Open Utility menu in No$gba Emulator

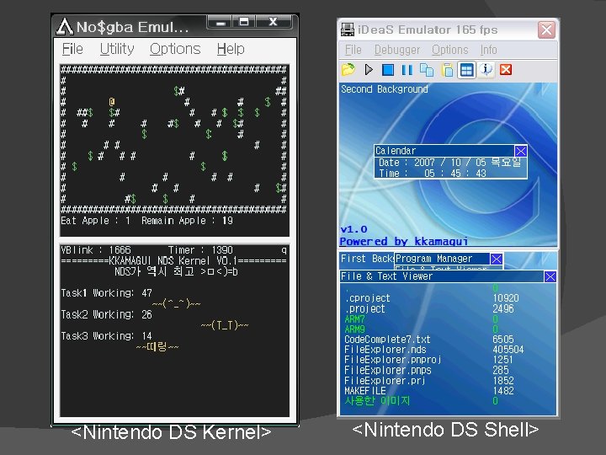[x=117, y=49]
